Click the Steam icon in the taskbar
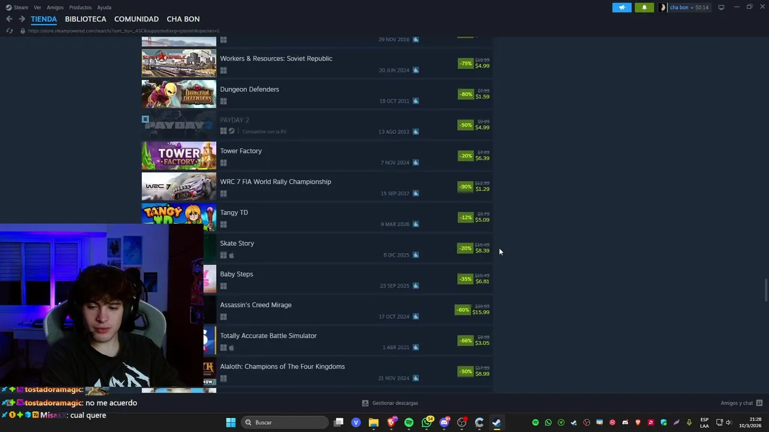 coord(497,422)
